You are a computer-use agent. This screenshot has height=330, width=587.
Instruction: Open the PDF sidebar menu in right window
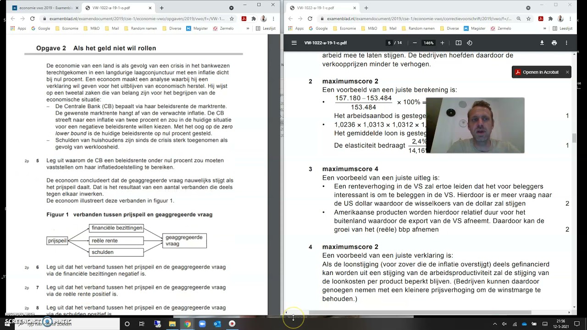click(294, 43)
